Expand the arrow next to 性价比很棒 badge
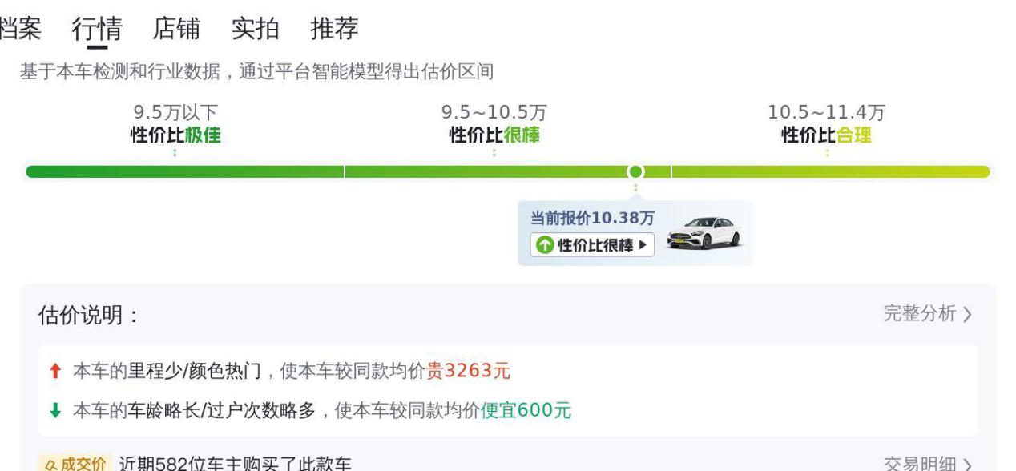1016x471 pixels. coord(643,245)
